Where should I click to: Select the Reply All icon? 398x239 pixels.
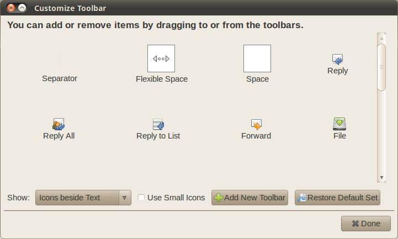coord(59,124)
